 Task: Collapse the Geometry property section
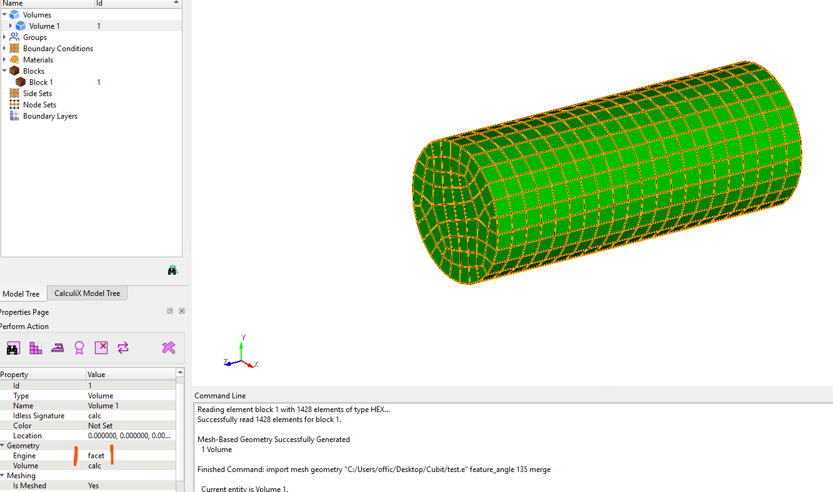coord(2,446)
